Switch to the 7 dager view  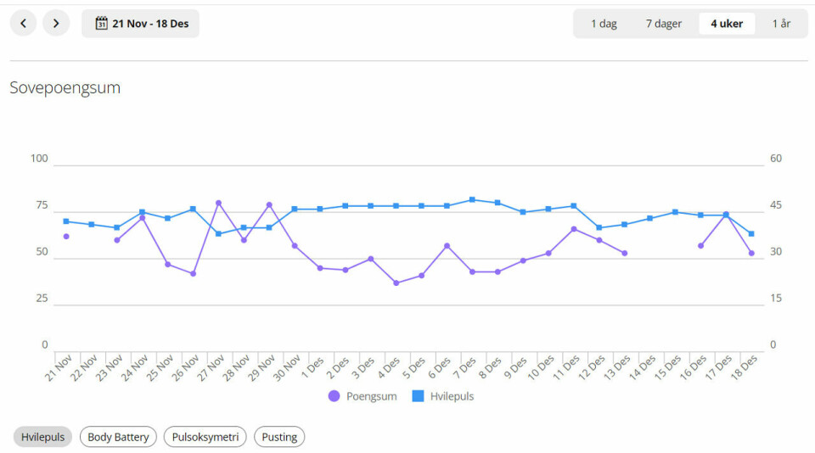[663, 24]
